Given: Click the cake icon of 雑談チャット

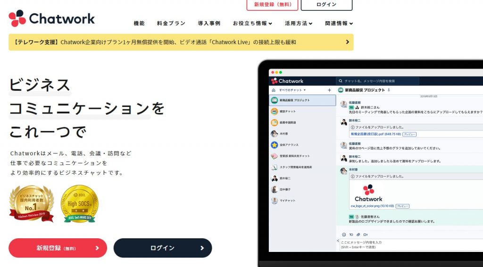Looking at the screenshot, I should pos(274,111).
